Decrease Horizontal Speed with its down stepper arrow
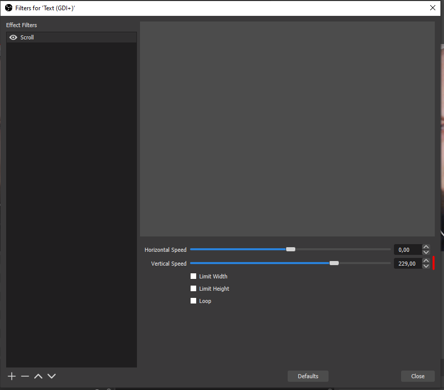 click(x=426, y=252)
